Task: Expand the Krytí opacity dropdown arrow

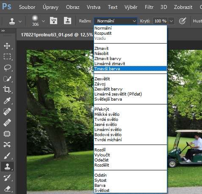Action: pos(172,21)
